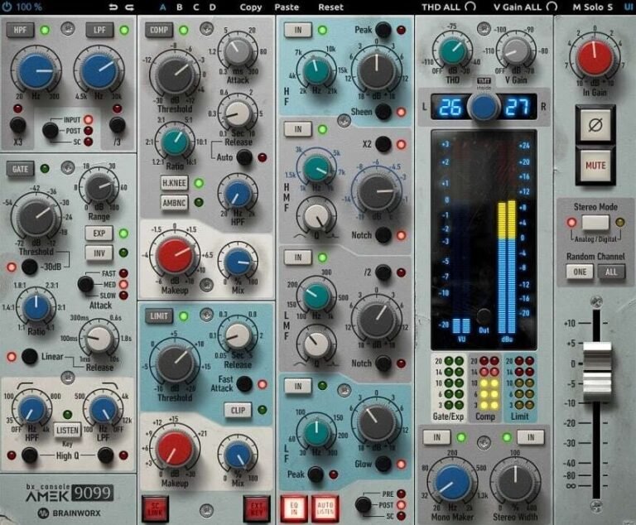This screenshot has width=636, height=525.
Task: Click the red limiter Makeup knob
Action: (175, 449)
